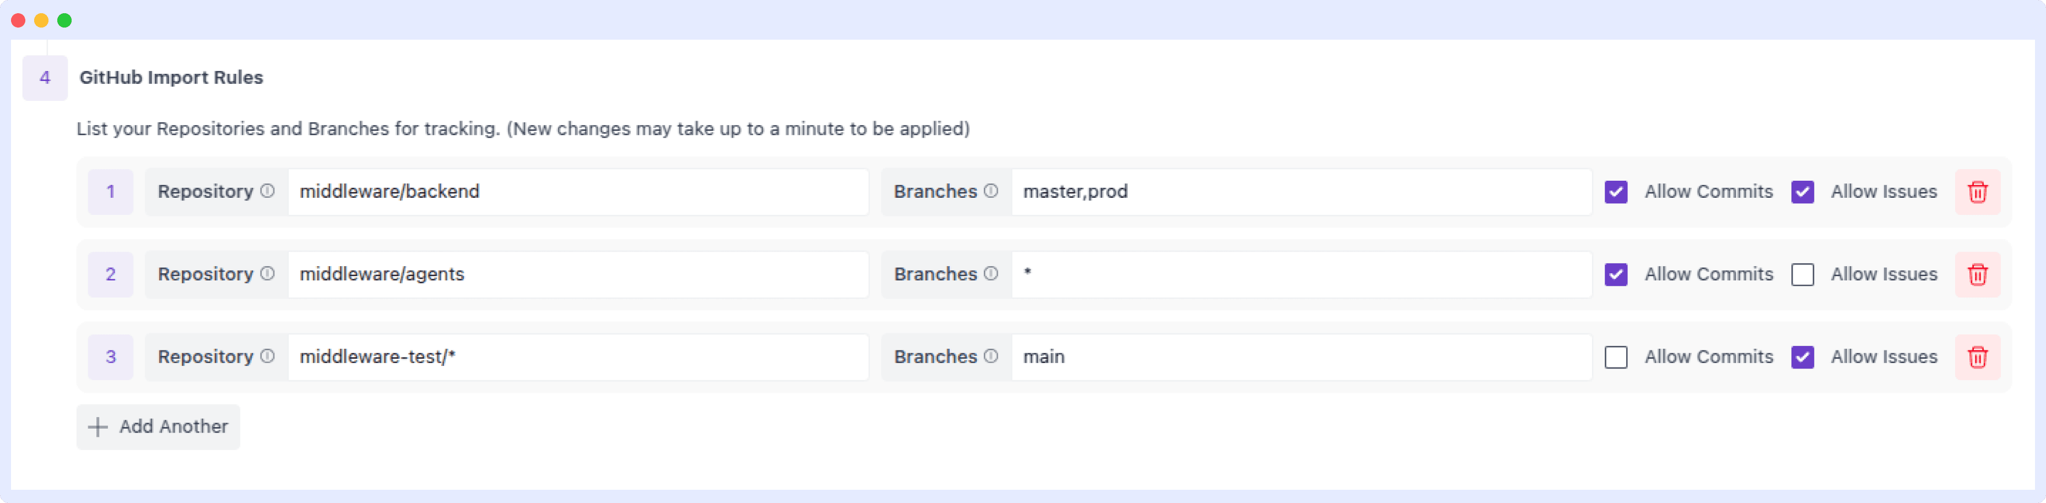Click the row number badge for rule 2
This screenshot has width=2046, height=503.
pos(110,274)
